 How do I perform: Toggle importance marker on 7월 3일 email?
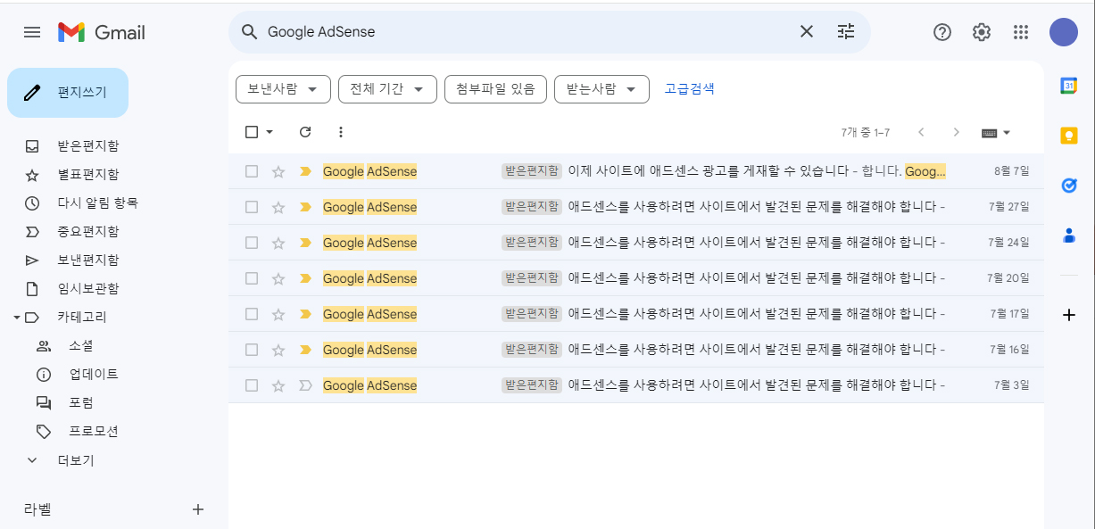(305, 385)
